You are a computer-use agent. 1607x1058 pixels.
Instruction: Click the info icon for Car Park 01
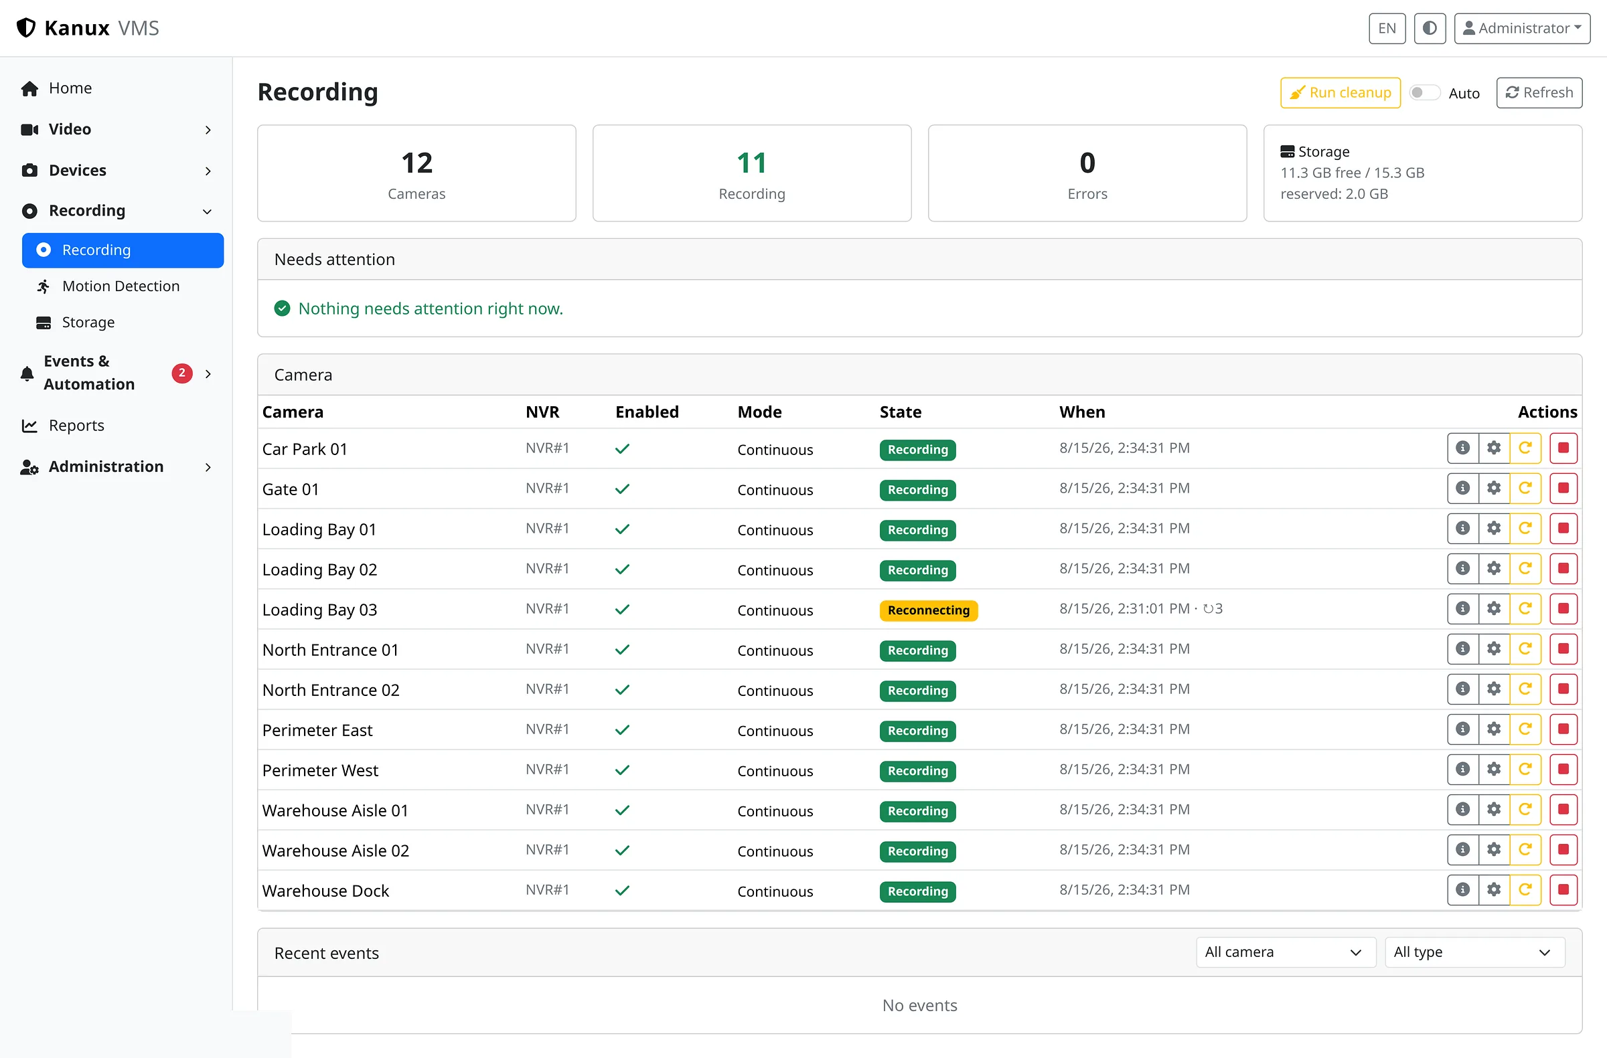point(1462,448)
